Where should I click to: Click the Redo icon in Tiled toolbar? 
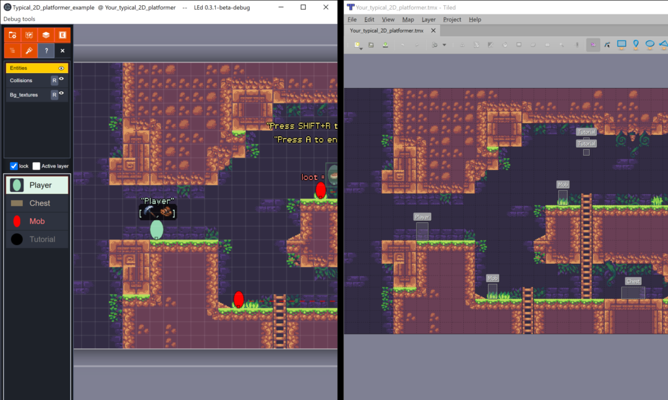(417, 45)
